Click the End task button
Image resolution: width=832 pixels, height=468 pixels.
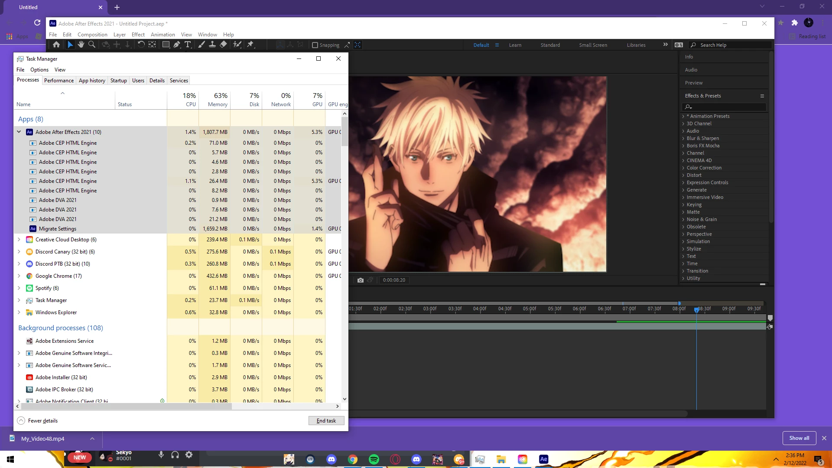(x=326, y=421)
